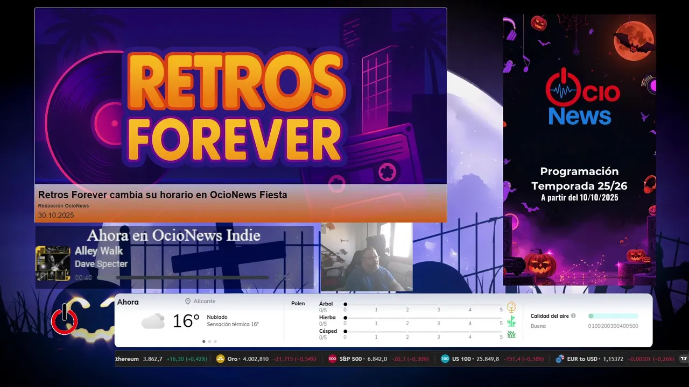Seek in the song progress bar
This screenshot has width=689, height=387.
[193, 278]
